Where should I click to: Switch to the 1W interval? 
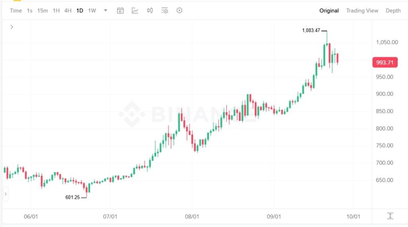pyautogui.click(x=92, y=11)
